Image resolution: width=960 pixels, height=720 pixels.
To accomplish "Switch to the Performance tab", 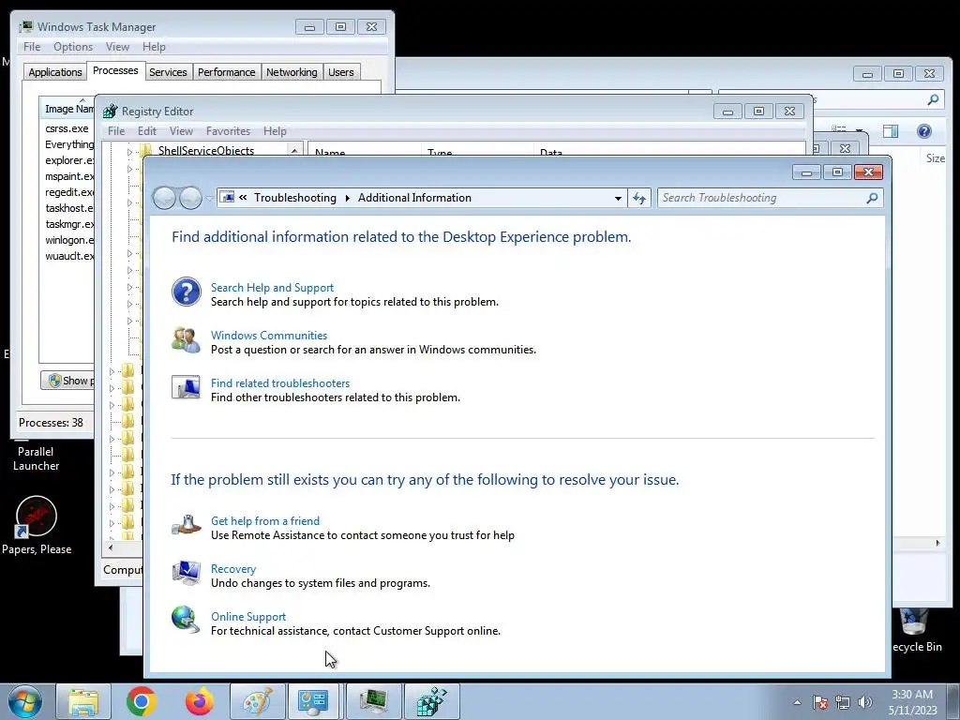I will [227, 72].
